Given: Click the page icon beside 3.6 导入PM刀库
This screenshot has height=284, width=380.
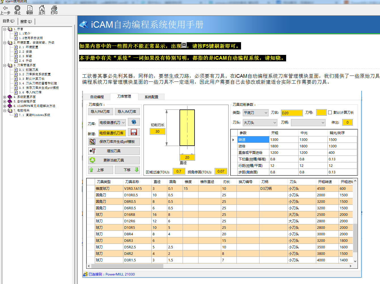Looking at the screenshot, I should [x=16, y=92].
